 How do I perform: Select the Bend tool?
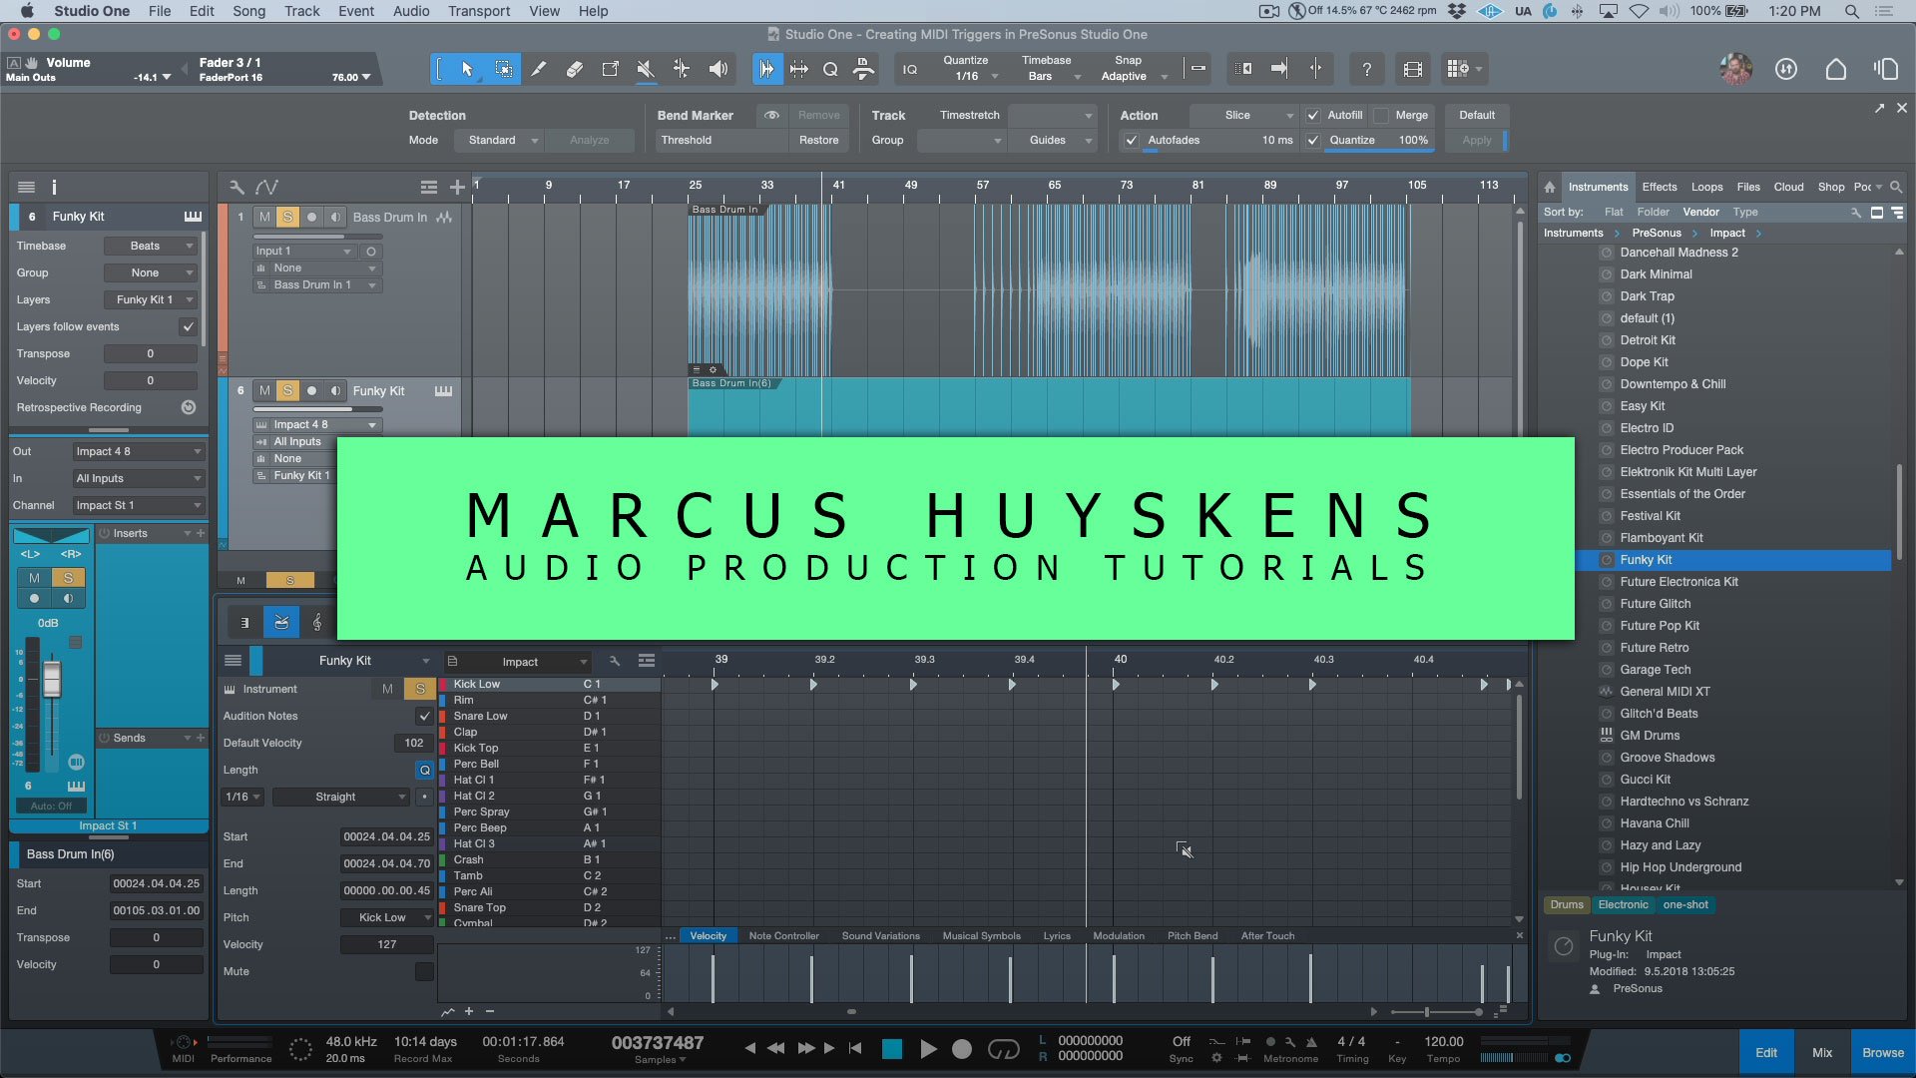[x=682, y=69]
